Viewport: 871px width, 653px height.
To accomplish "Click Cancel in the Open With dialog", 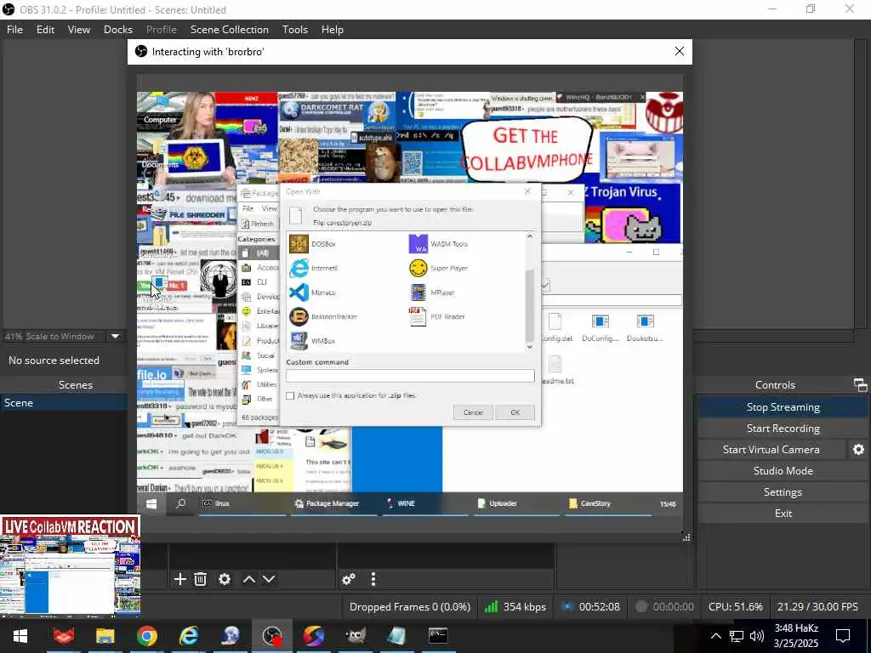I will pos(473,412).
